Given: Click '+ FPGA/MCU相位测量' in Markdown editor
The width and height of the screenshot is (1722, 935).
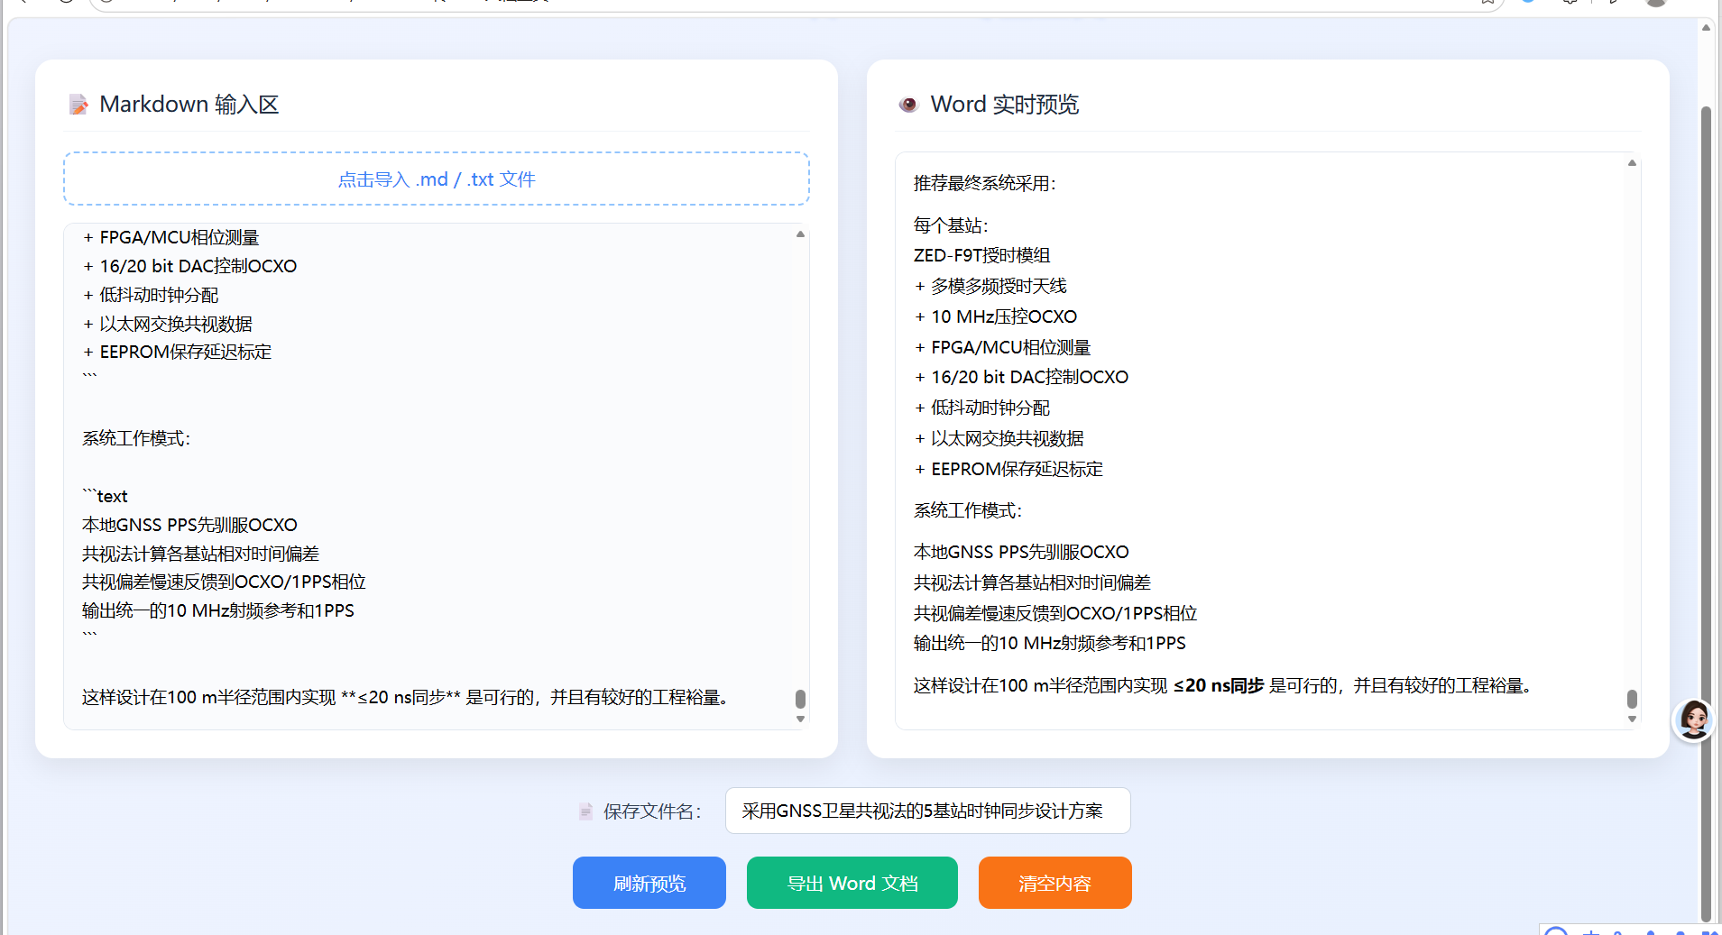Looking at the screenshot, I should 171,237.
